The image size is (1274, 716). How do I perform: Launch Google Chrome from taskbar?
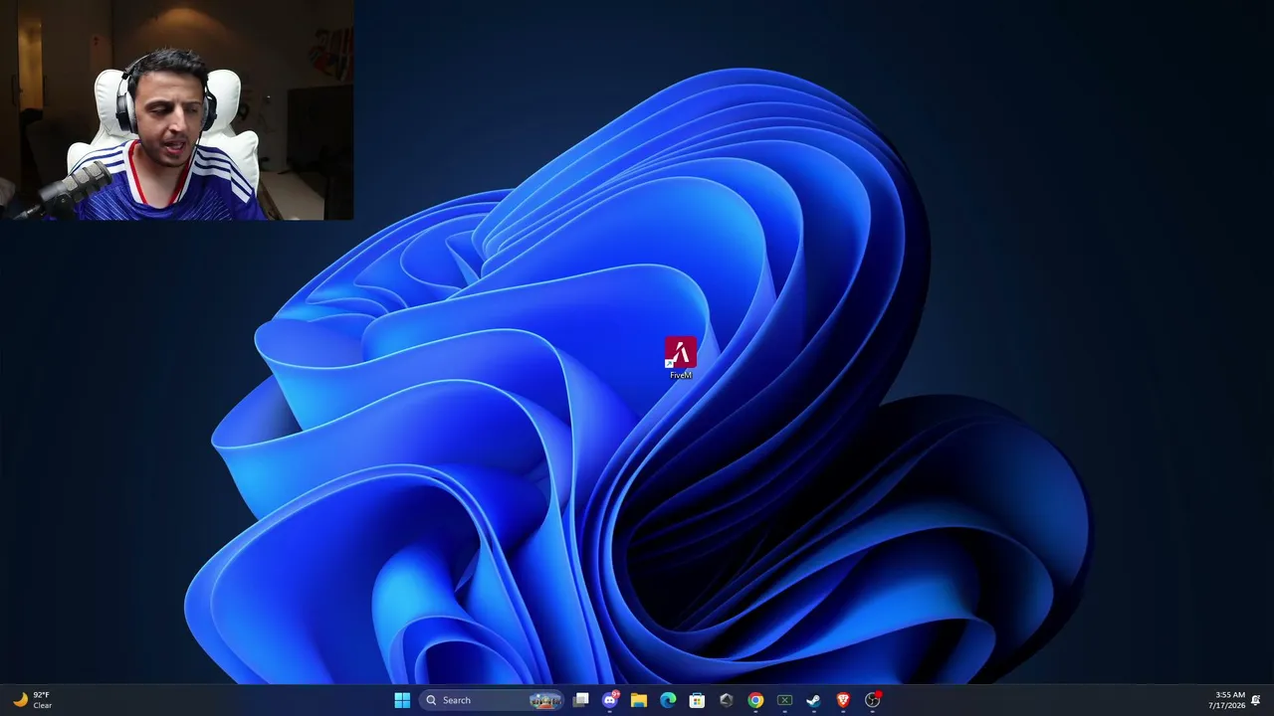[755, 700]
